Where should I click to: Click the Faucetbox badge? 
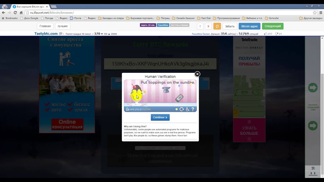[163, 25]
